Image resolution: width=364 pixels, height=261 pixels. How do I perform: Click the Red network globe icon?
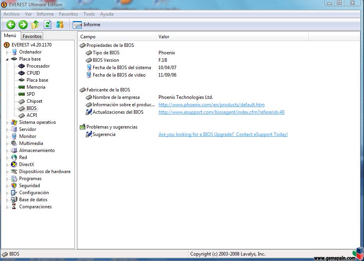[x=14, y=157]
